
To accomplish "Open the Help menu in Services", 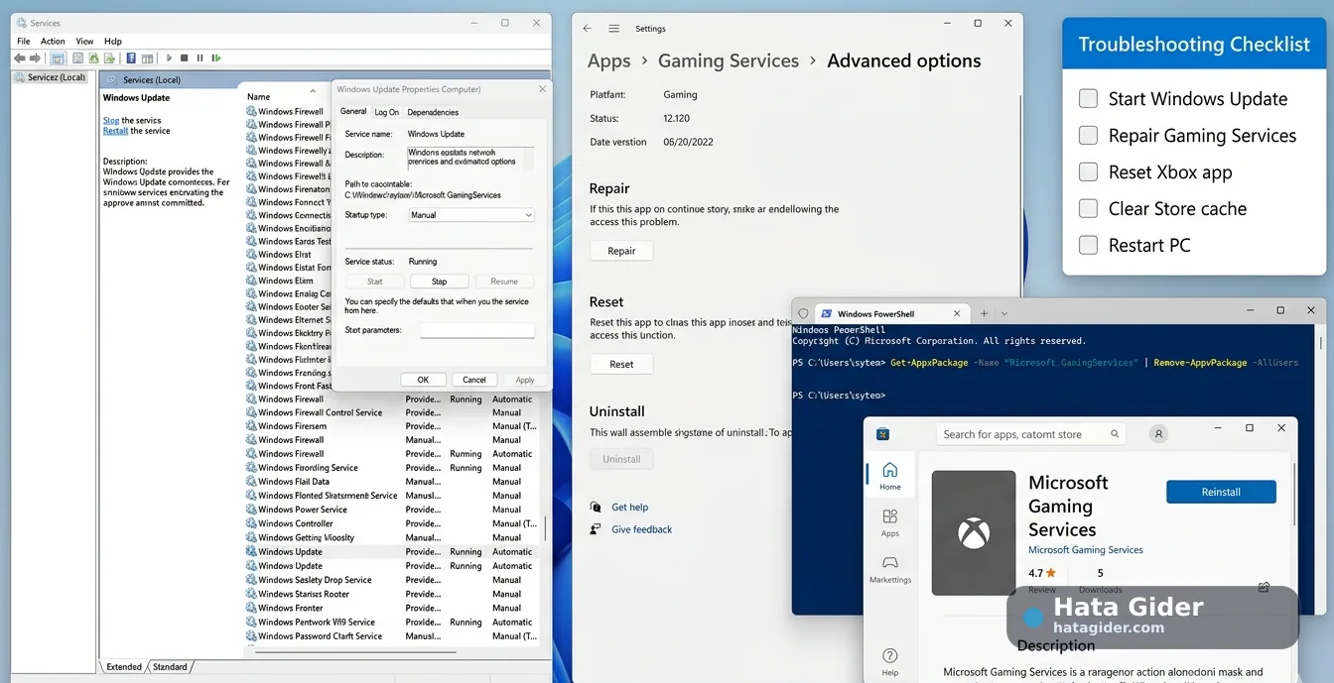I will (113, 42).
